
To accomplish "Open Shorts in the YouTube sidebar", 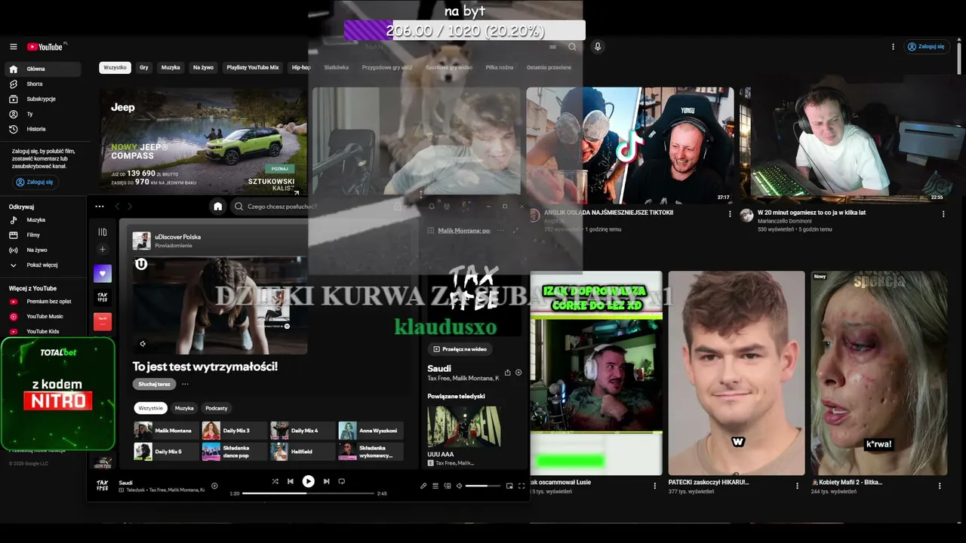I will click(x=43, y=84).
